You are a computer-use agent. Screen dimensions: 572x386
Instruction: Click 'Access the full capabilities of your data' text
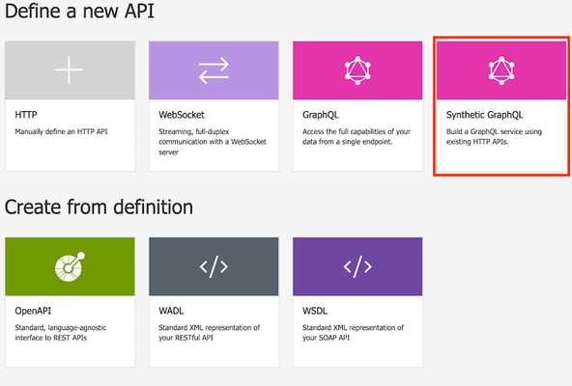357,137
